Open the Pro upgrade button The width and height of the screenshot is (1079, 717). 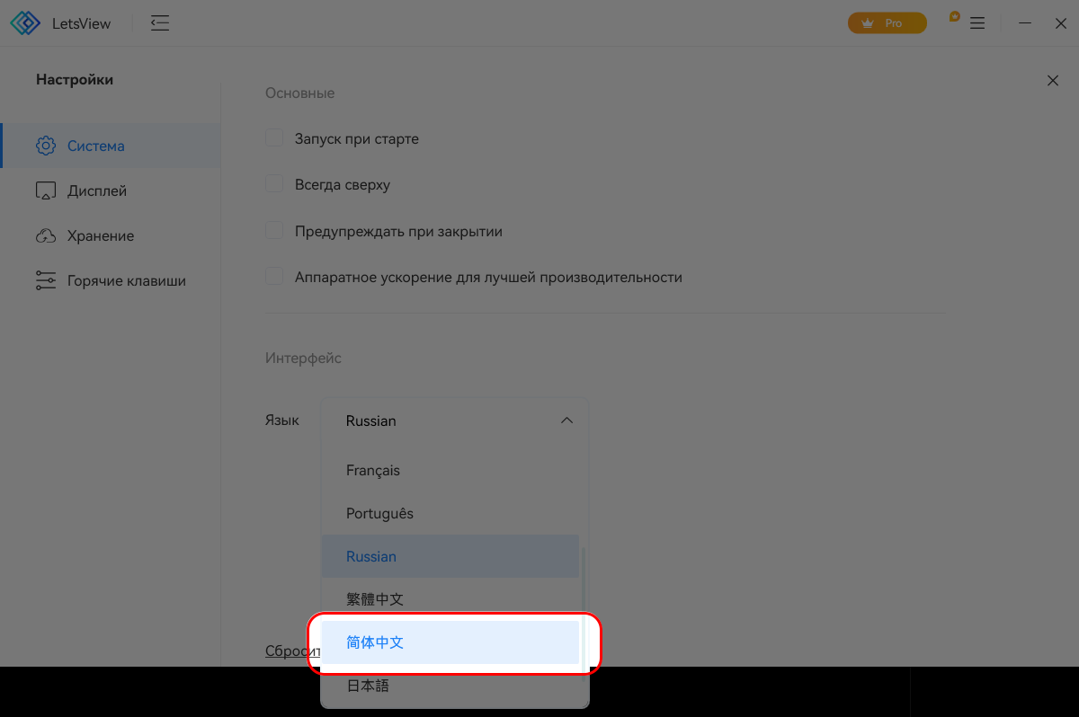(887, 23)
